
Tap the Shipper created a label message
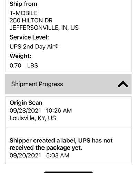[x=61, y=144]
